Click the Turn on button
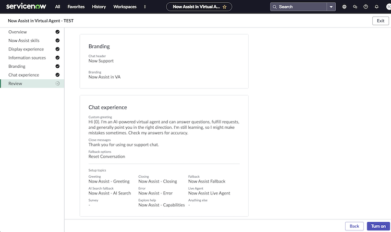This screenshot has width=391, height=232. pos(378,226)
